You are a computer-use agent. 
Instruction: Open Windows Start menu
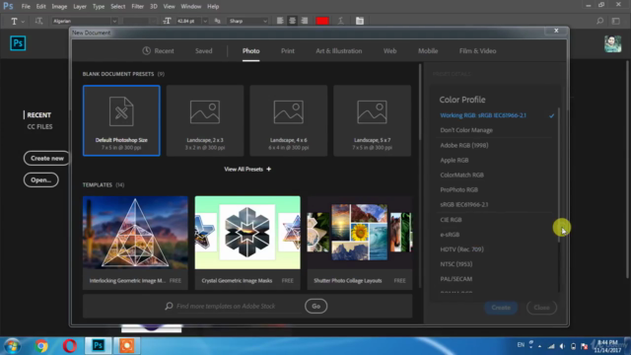click(12, 346)
